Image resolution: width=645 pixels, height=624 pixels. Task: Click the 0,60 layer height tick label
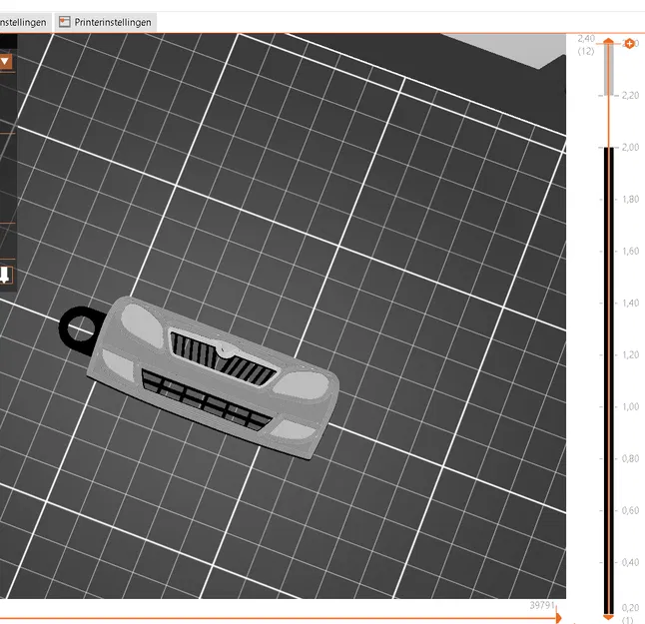[630, 510]
